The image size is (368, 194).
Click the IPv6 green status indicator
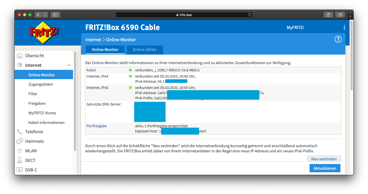point(130,88)
